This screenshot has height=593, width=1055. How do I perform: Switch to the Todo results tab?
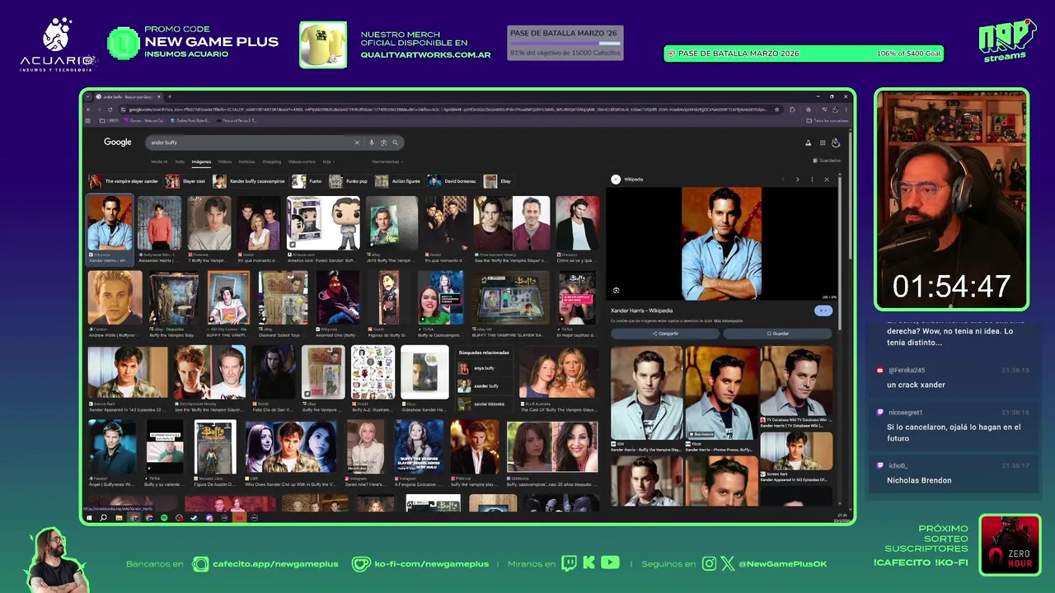180,161
